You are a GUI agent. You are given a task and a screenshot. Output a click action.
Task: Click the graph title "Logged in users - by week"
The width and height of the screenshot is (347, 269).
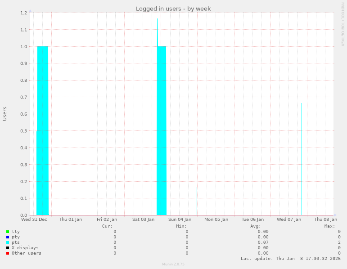point(173,9)
